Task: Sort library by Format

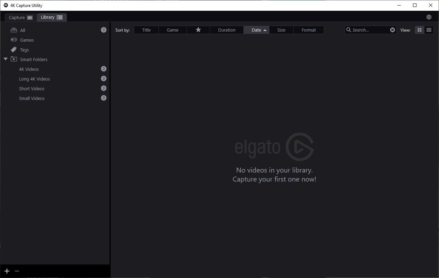Action: pos(309,30)
